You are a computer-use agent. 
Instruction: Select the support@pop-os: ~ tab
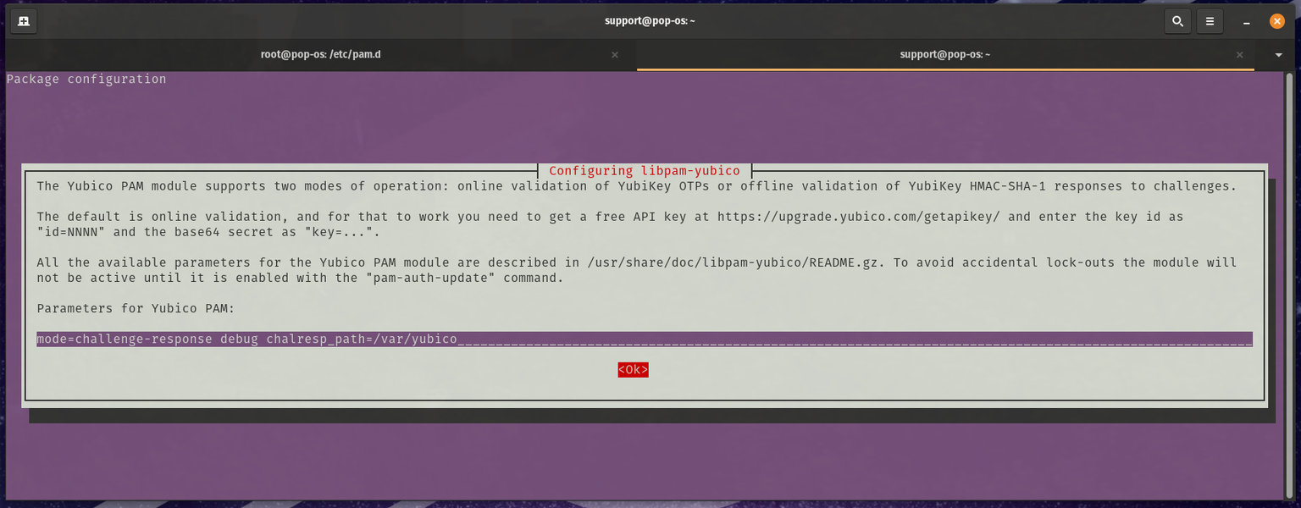coord(944,54)
